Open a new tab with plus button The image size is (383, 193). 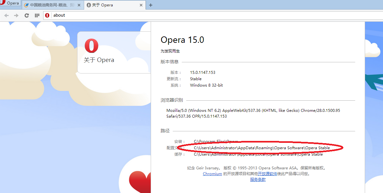[151, 5]
